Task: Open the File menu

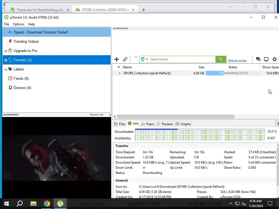Action: tap(7, 24)
